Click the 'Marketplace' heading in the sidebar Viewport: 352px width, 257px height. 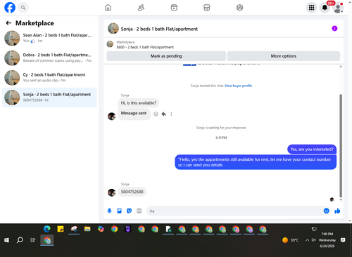(x=34, y=23)
